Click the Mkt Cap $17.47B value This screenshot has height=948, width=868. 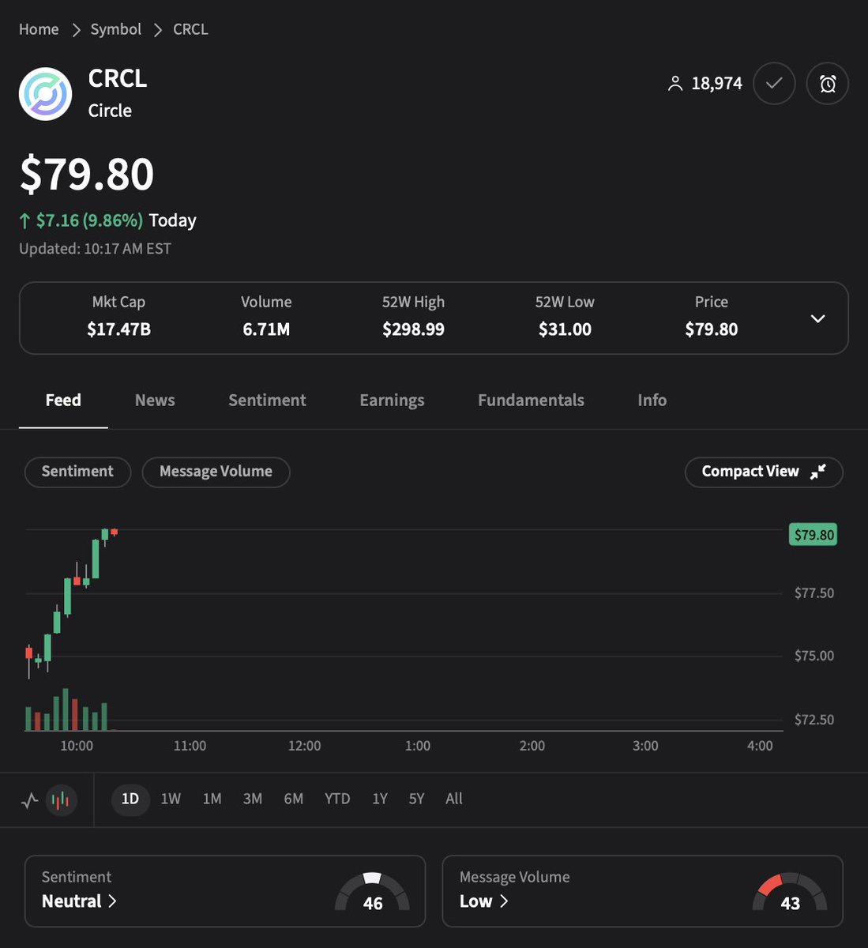coord(118,329)
